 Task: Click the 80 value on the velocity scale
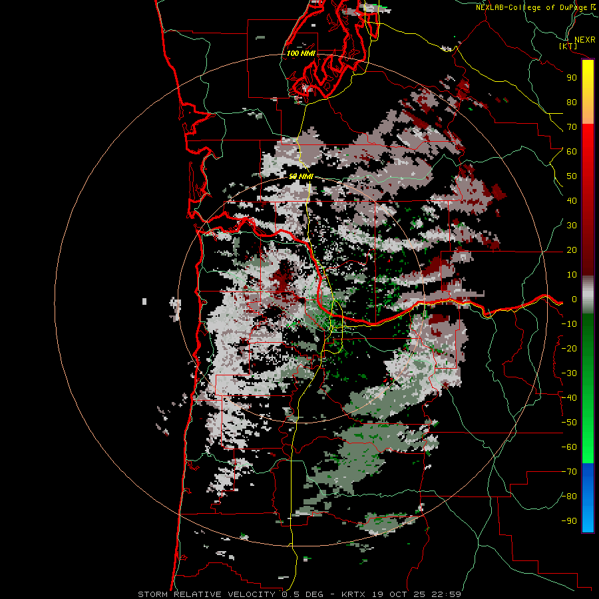coord(572,102)
